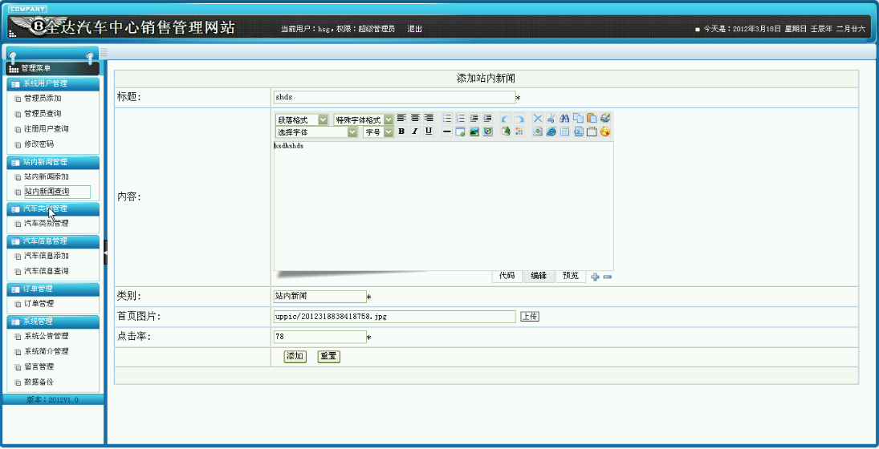879x449 pixels.
Task: Click the 上传 upload button
Action: tap(530, 317)
